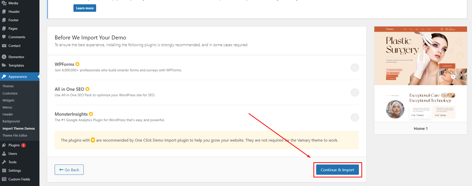Image resolution: width=472 pixels, height=186 pixels.
Task: Click the Comments speech bubble icon
Action: tap(4, 37)
